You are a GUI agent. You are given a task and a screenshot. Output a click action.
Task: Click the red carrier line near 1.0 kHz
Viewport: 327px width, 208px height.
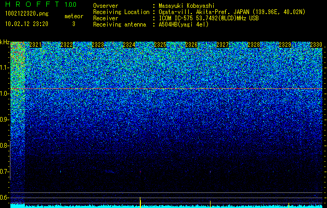click(x=166, y=89)
